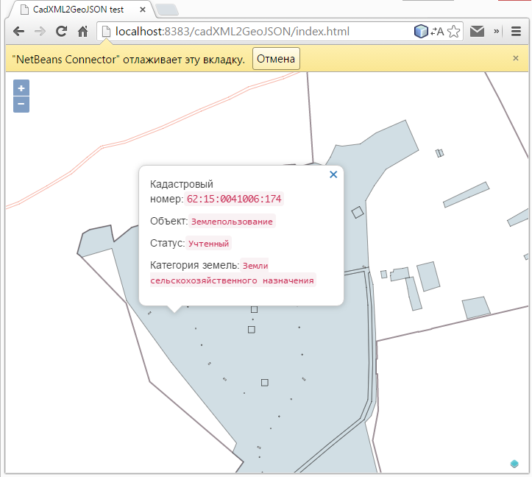Open the browser home page icon
Image resolution: width=532 pixels, height=477 pixels.
point(83,32)
